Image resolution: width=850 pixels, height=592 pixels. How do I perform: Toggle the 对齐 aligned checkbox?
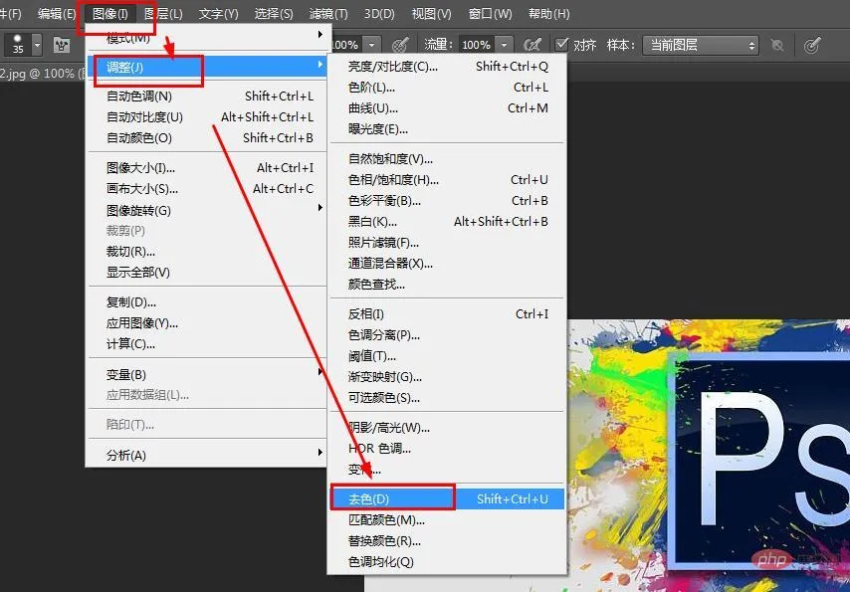point(562,45)
